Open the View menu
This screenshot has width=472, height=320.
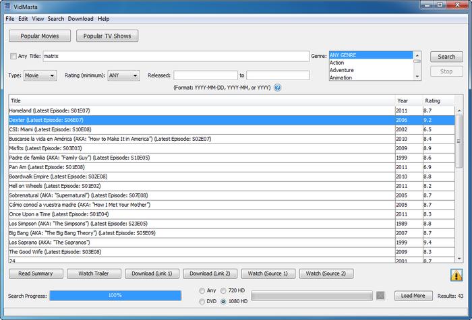[x=38, y=19]
